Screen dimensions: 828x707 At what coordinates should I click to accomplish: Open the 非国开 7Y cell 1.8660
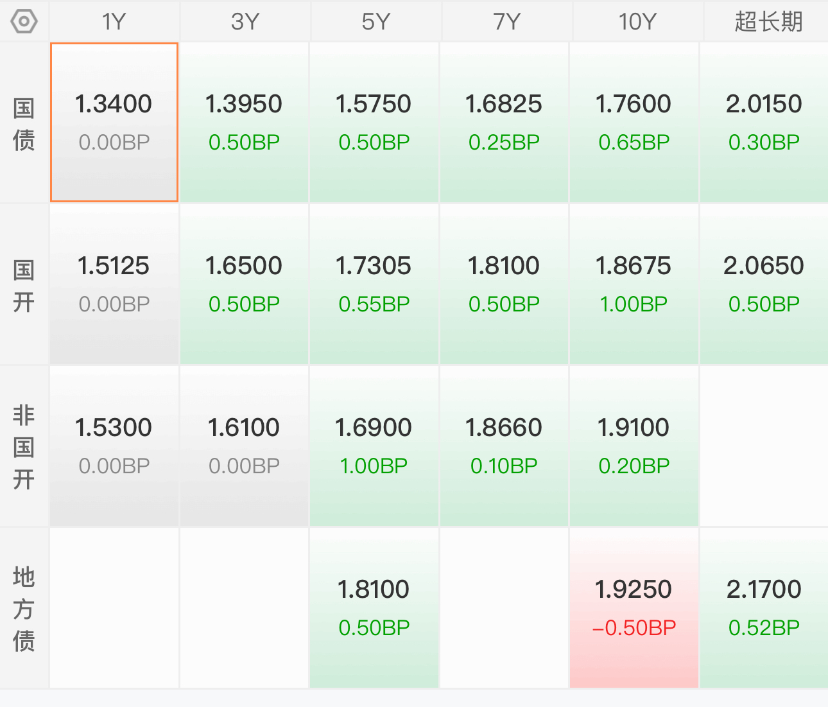click(504, 446)
